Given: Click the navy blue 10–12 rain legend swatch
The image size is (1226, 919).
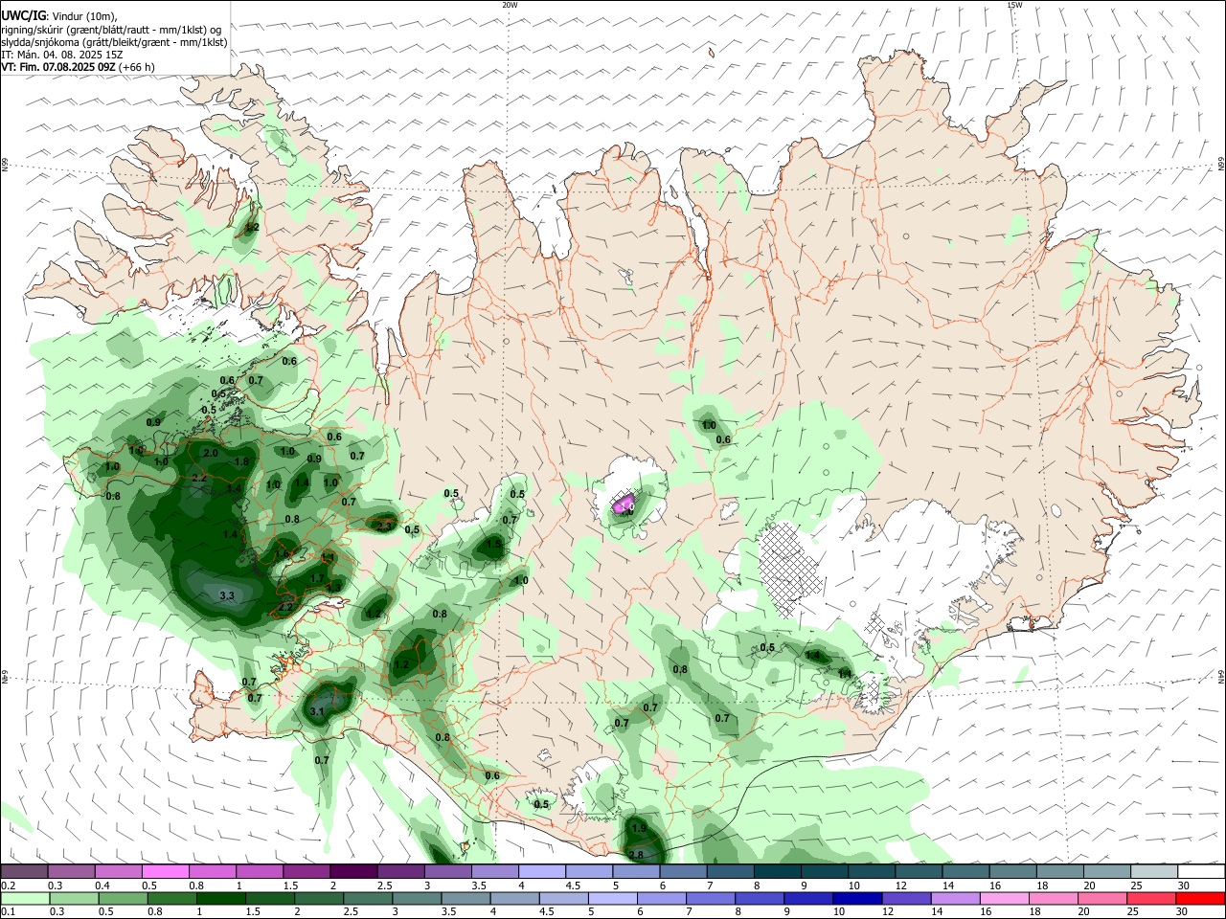Looking at the screenshot, I should tap(857, 898).
